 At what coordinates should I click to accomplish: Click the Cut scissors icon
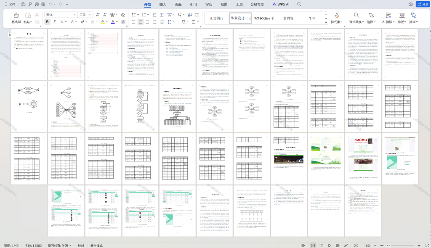pyautogui.click(x=37, y=15)
